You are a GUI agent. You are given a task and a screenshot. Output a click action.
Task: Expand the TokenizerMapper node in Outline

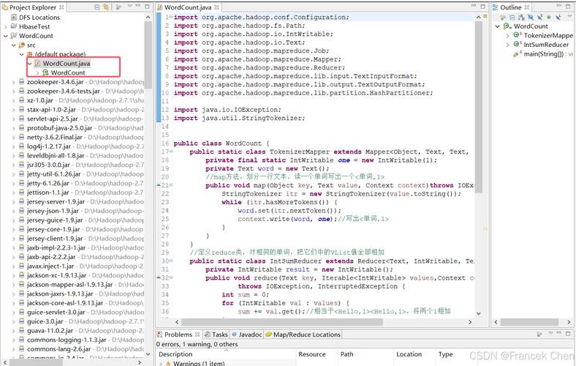(x=509, y=35)
